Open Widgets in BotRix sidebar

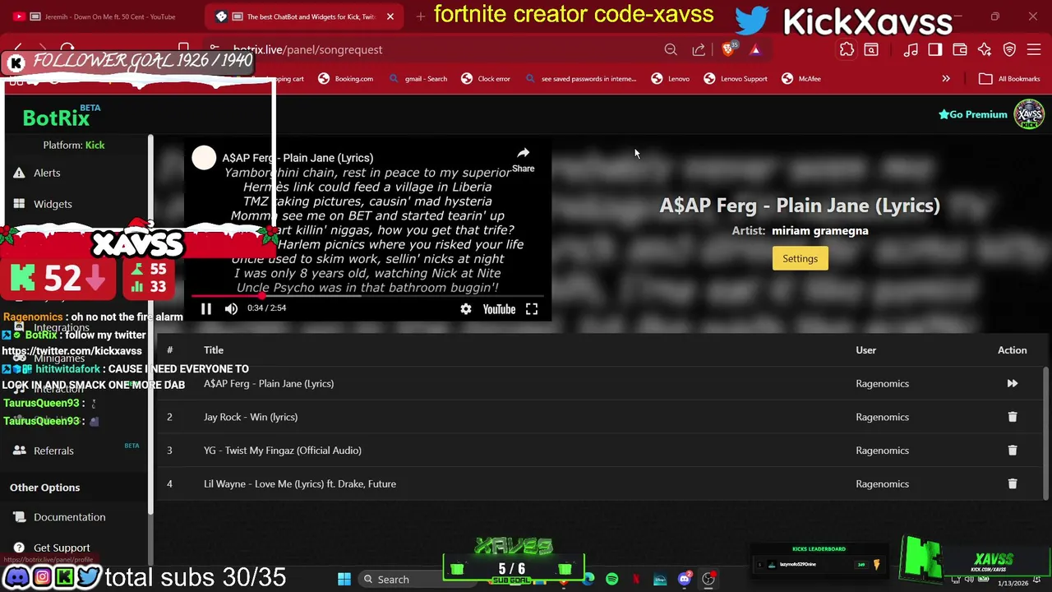53,204
